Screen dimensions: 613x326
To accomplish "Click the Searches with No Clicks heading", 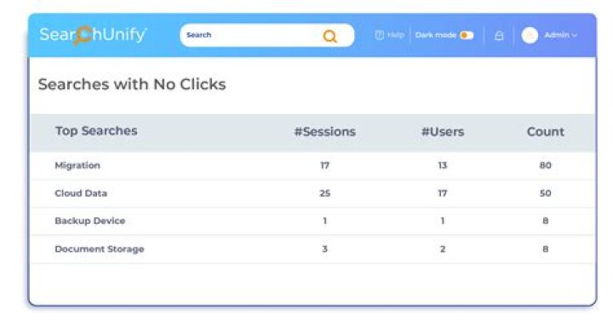I will pos(132,84).
